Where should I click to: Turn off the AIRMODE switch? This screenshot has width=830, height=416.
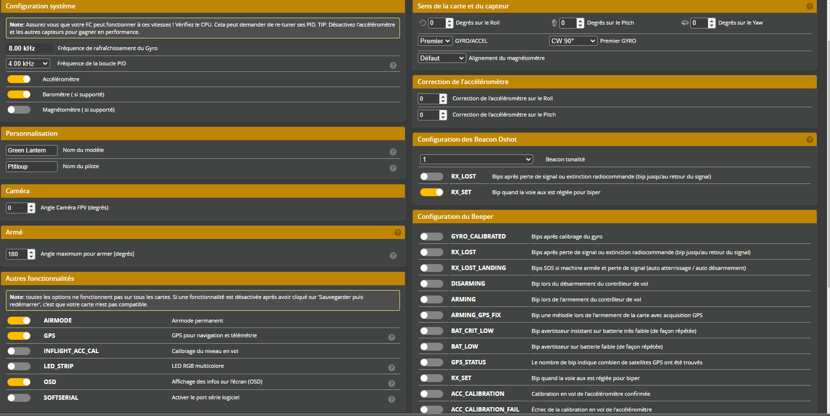click(x=19, y=321)
